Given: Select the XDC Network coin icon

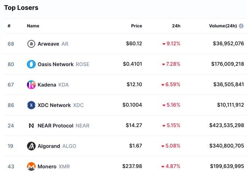Looking at the screenshot, I should click(x=31, y=105).
